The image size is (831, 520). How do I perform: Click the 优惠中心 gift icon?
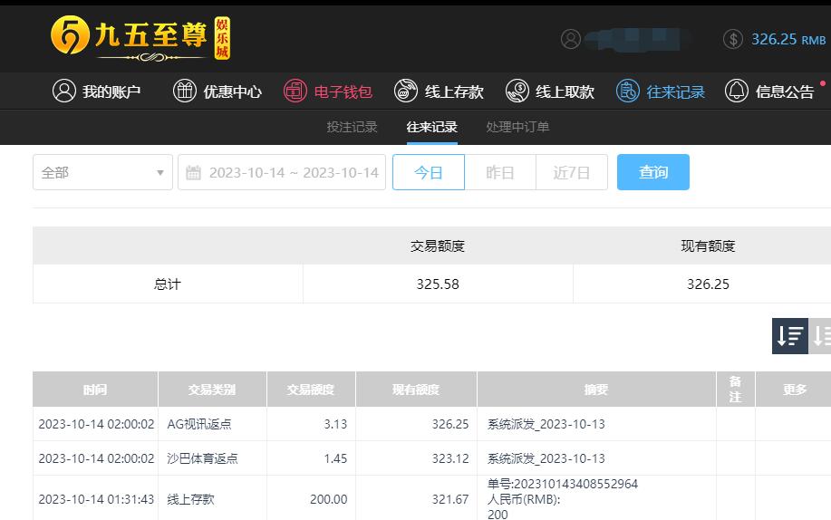(185, 91)
